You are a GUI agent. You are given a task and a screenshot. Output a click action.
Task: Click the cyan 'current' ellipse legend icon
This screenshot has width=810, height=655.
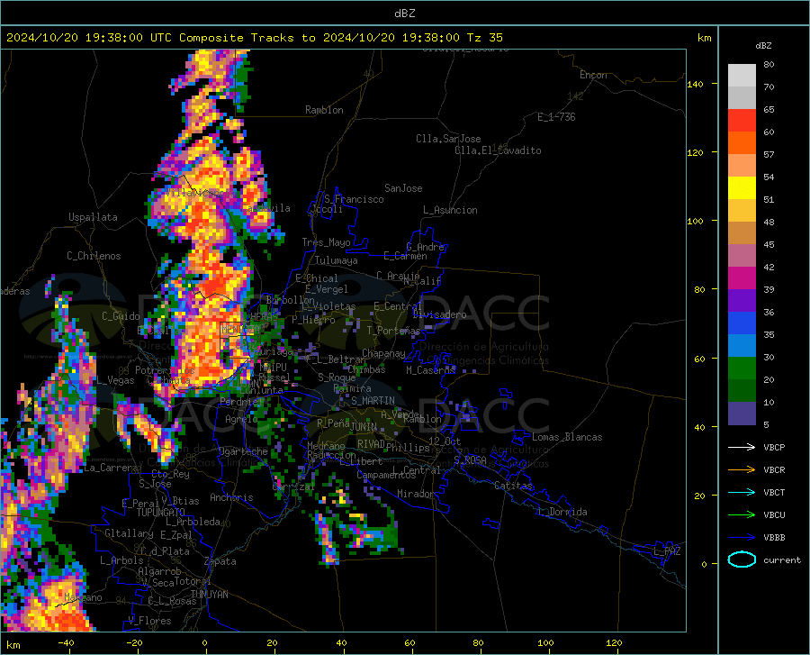pos(742,559)
